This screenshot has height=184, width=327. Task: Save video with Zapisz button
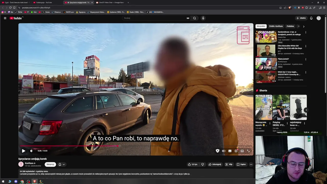pos(241,164)
